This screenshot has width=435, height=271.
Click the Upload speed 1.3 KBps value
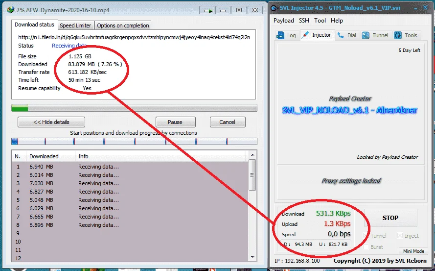(x=337, y=224)
